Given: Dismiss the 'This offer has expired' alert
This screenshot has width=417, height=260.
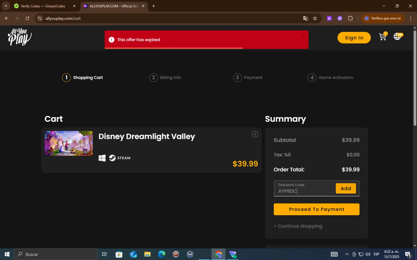Looking at the screenshot, I should [x=304, y=35].
